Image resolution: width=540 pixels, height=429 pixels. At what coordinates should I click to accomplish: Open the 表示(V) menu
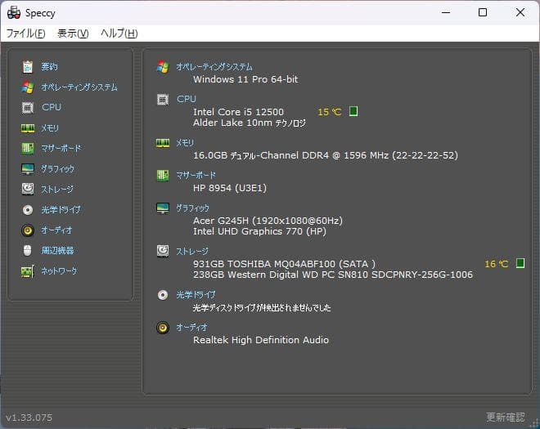73,34
